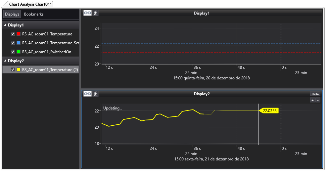Image resolution: width=325 pixels, height=171 pixels.
Task: Click the link icon in Display1 header
Action: coord(87,13)
